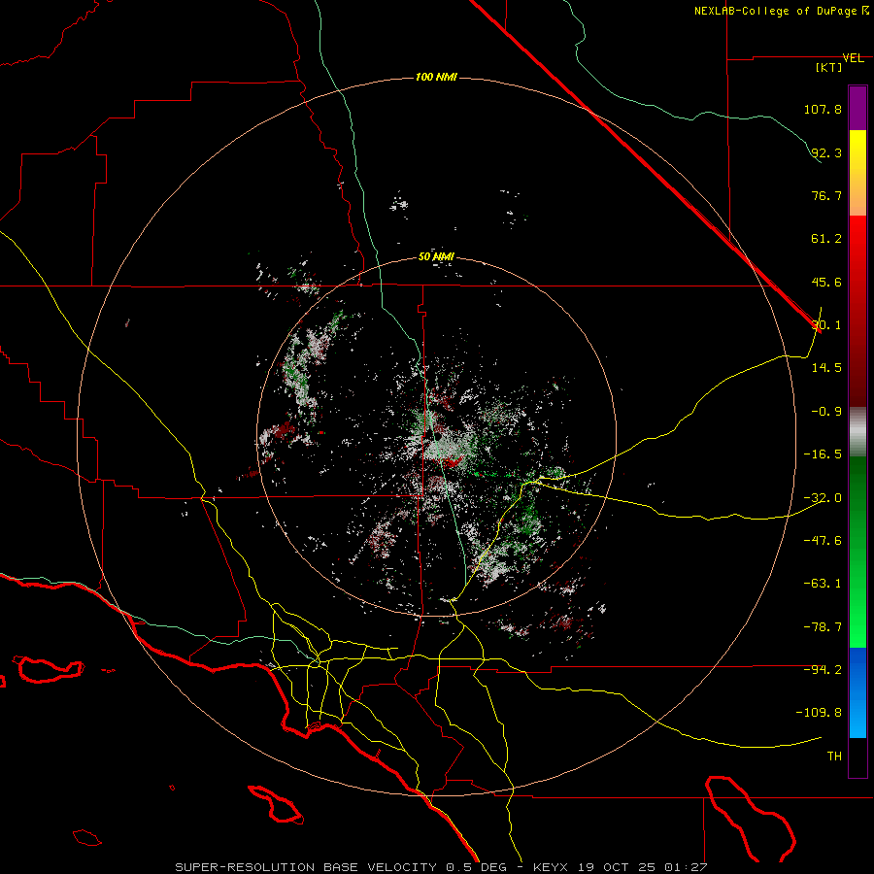The width and height of the screenshot is (874, 874).
Task: Click the blue segment of velocity color bar
Action: pos(857,692)
